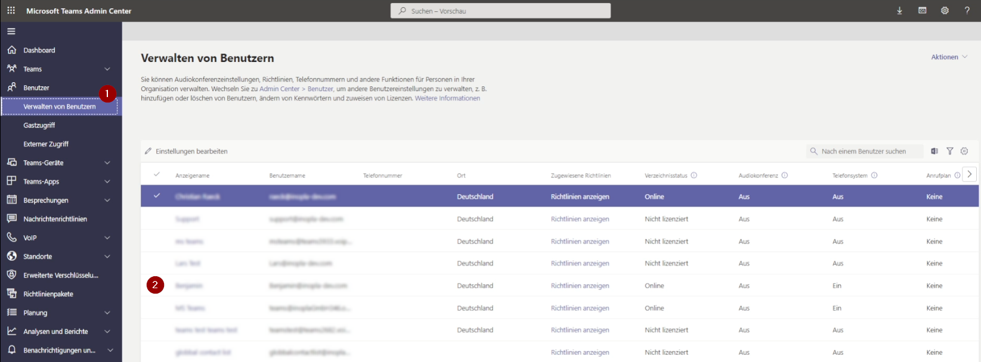Uncheck the selected first user row
Viewport: 981px width, 362px height.
157,195
